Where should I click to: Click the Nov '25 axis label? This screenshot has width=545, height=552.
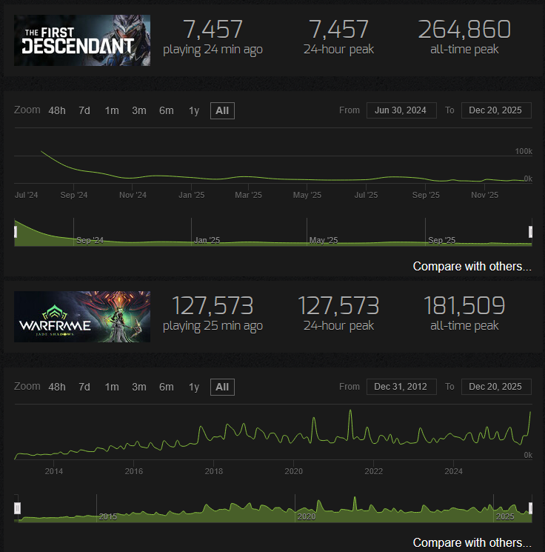tap(484, 195)
